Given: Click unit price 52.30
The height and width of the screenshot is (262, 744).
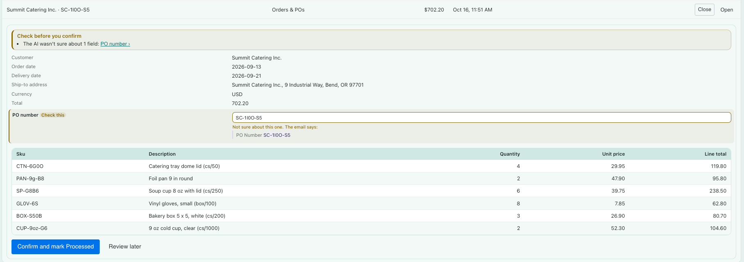Looking at the screenshot, I should [x=618, y=228].
